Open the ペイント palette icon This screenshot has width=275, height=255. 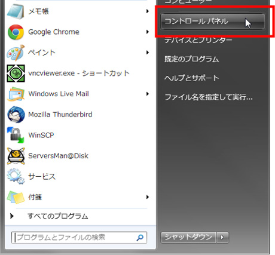pyautogui.click(x=16, y=53)
